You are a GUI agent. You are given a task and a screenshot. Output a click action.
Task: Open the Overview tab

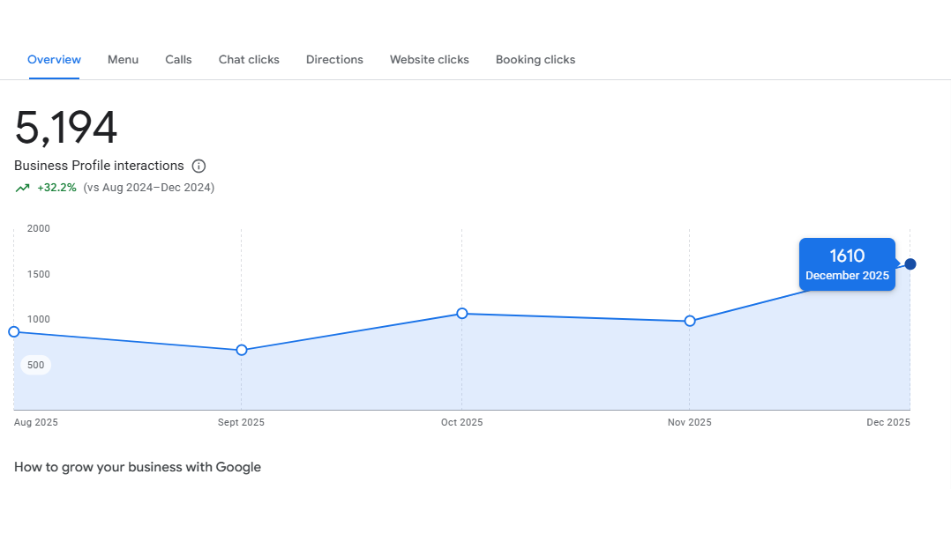(x=54, y=60)
